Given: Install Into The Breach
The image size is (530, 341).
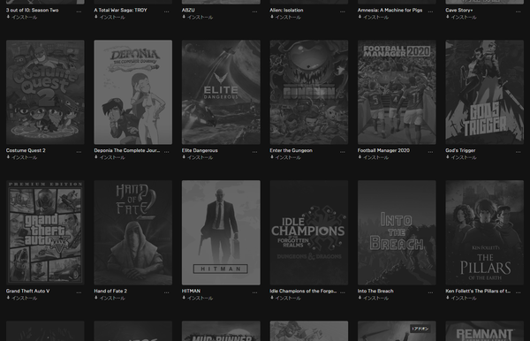Looking at the screenshot, I should tap(373, 298).
